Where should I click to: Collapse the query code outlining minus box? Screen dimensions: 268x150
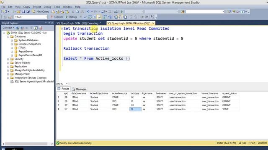click(x=62, y=29)
